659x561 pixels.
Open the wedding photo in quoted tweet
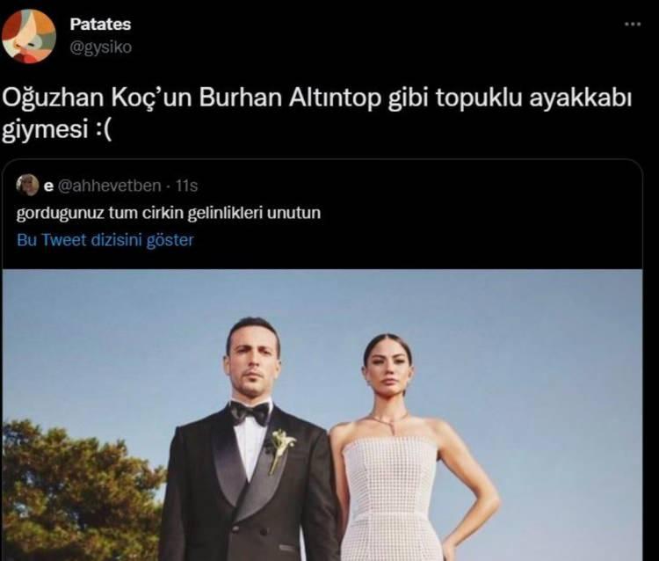click(322, 415)
